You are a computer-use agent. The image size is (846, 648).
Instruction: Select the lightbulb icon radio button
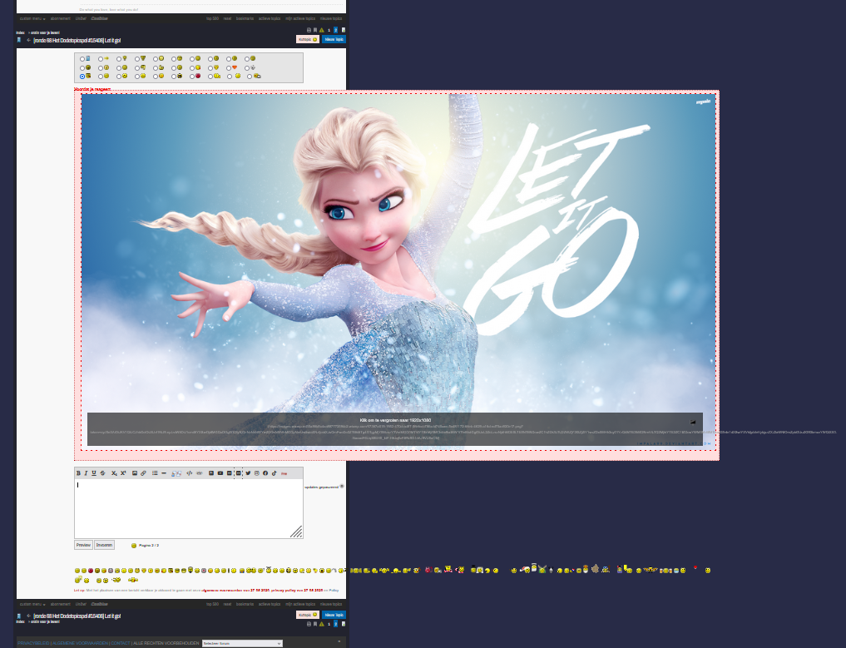[119, 59]
